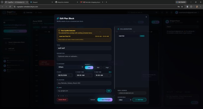Click the Links URL input field
Image resolution: width=203 pixels, height=109 pixels.
(x=81, y=91)
